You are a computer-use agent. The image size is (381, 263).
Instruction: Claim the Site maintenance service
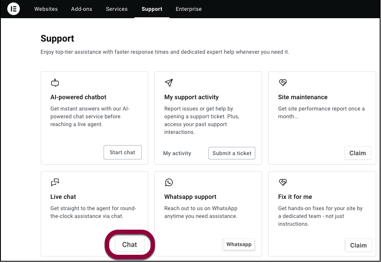358,153
